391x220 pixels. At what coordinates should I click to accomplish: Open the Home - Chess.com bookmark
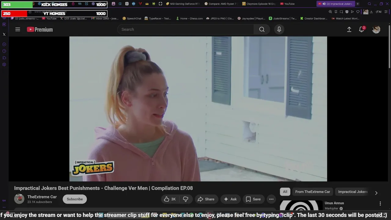[189, 18]
